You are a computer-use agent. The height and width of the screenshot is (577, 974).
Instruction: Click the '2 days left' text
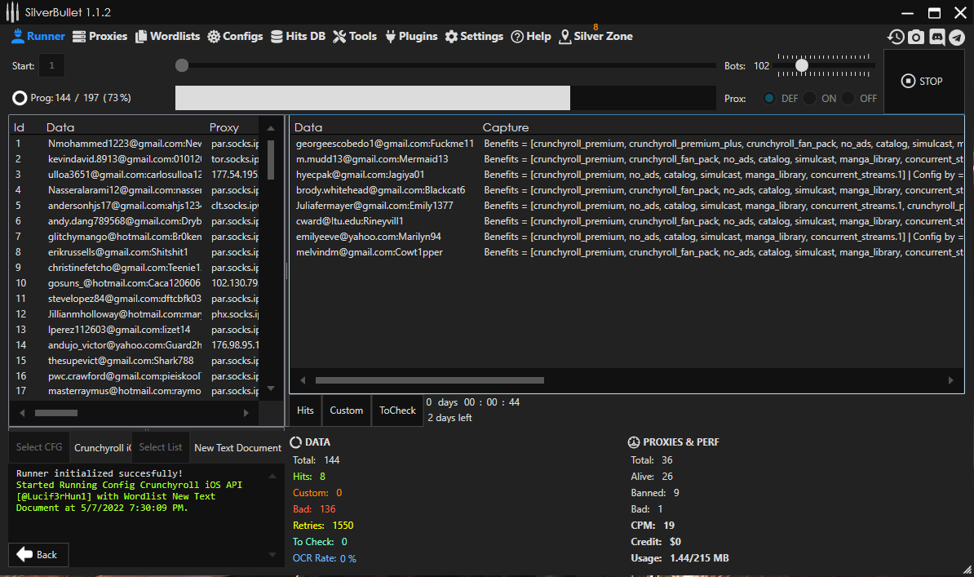point(449,418)
